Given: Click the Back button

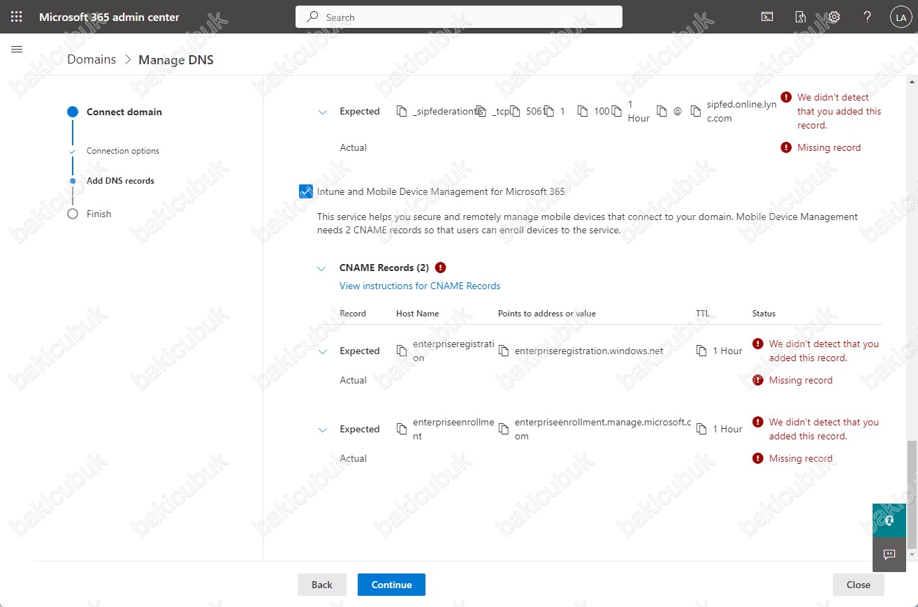Looking at the screenshot, I should 322,585.
